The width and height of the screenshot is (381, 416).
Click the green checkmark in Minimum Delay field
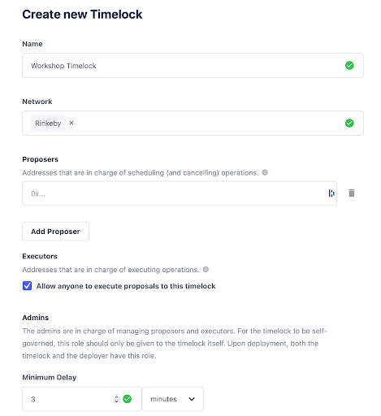127,399
